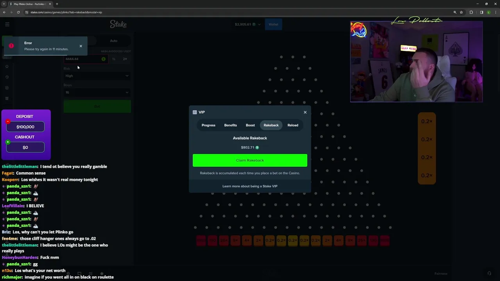Click the green Bet button
Image resolution: width=500 pixels, height=281 pixels.
tap(97, 107)
